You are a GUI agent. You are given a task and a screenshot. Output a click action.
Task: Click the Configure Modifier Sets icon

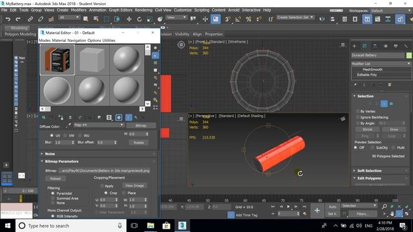click(x=390, y=84)
